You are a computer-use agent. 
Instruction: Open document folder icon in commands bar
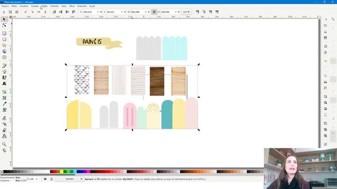point(325,26)
